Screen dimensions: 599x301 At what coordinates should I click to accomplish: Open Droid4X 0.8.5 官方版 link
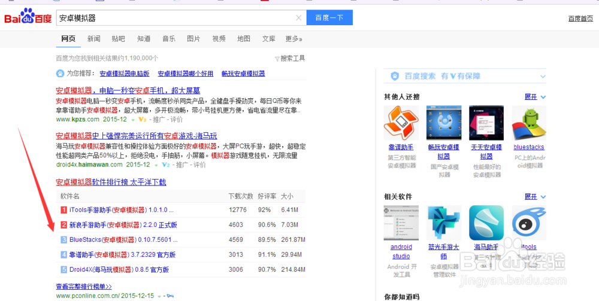click(119, 270)
